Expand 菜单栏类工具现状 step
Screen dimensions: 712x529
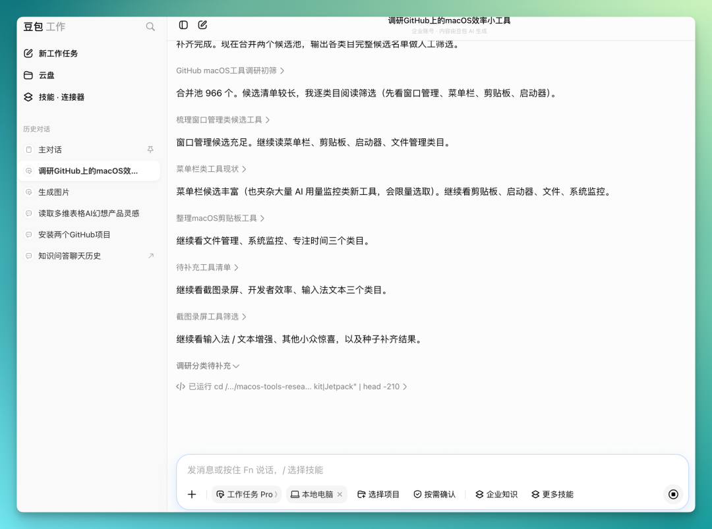coord(211,169)
